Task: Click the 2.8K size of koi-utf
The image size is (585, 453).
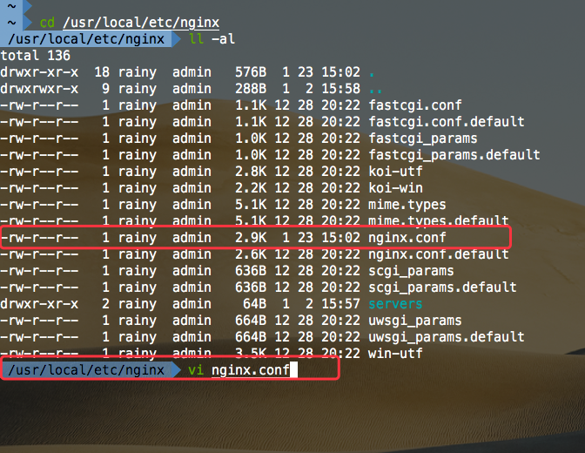Action: point(251,172)
